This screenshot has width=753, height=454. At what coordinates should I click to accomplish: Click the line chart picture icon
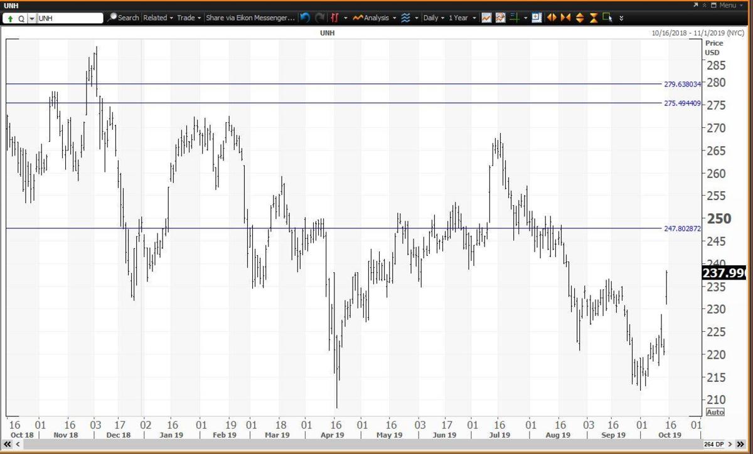click(x=486, y=18)
